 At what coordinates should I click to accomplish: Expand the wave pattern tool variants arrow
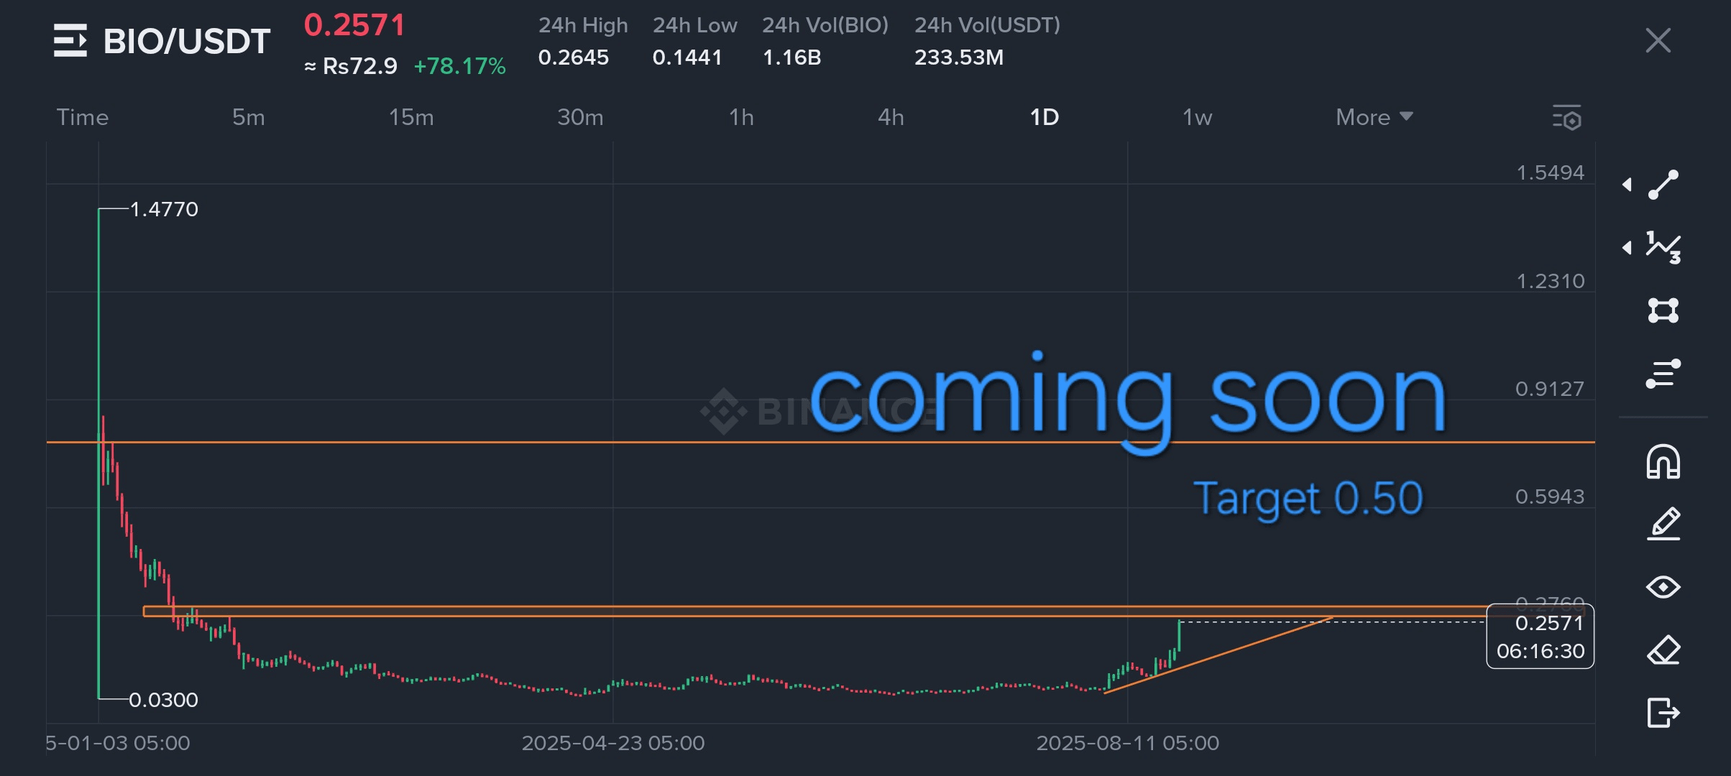pos(1627,248)
